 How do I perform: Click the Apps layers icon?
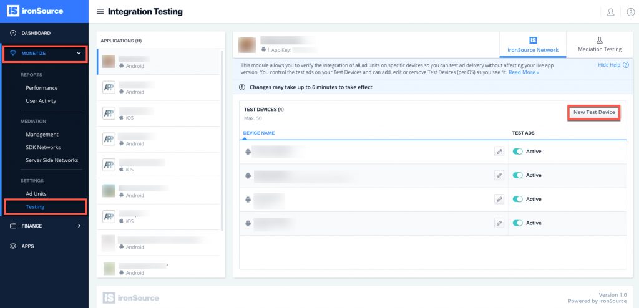click(x=13, y=246)
